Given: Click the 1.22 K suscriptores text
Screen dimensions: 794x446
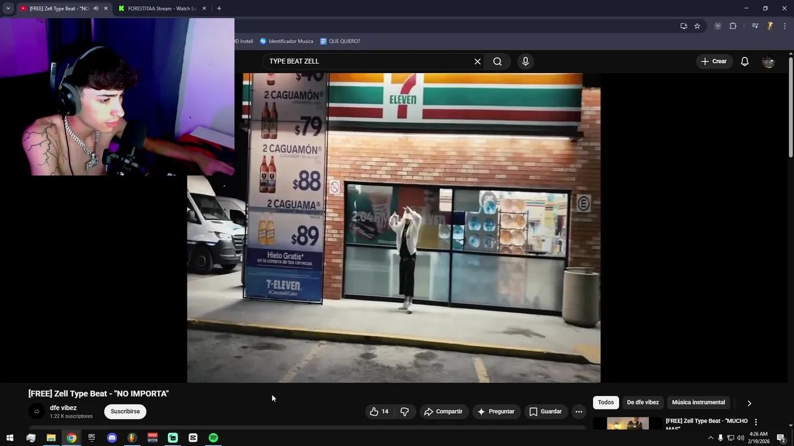Looking at the screenshot, I should (71, 416).
